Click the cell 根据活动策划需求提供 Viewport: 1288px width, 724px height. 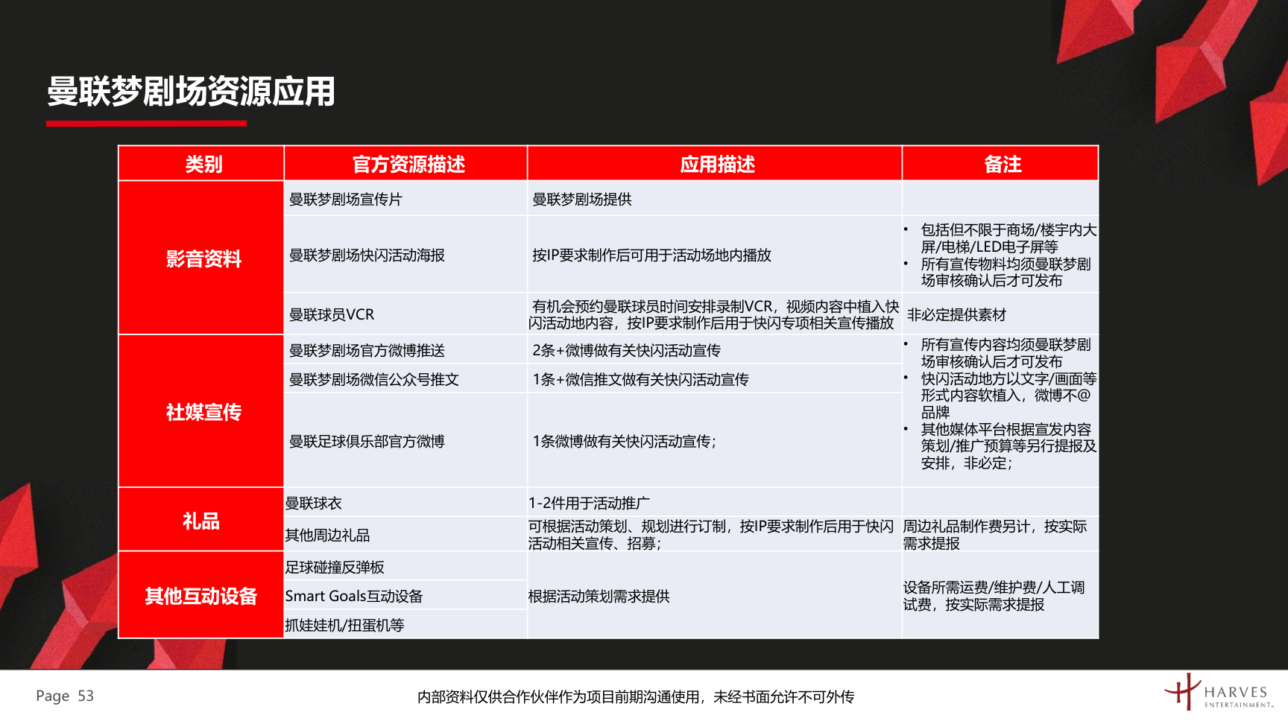point(715,596)
